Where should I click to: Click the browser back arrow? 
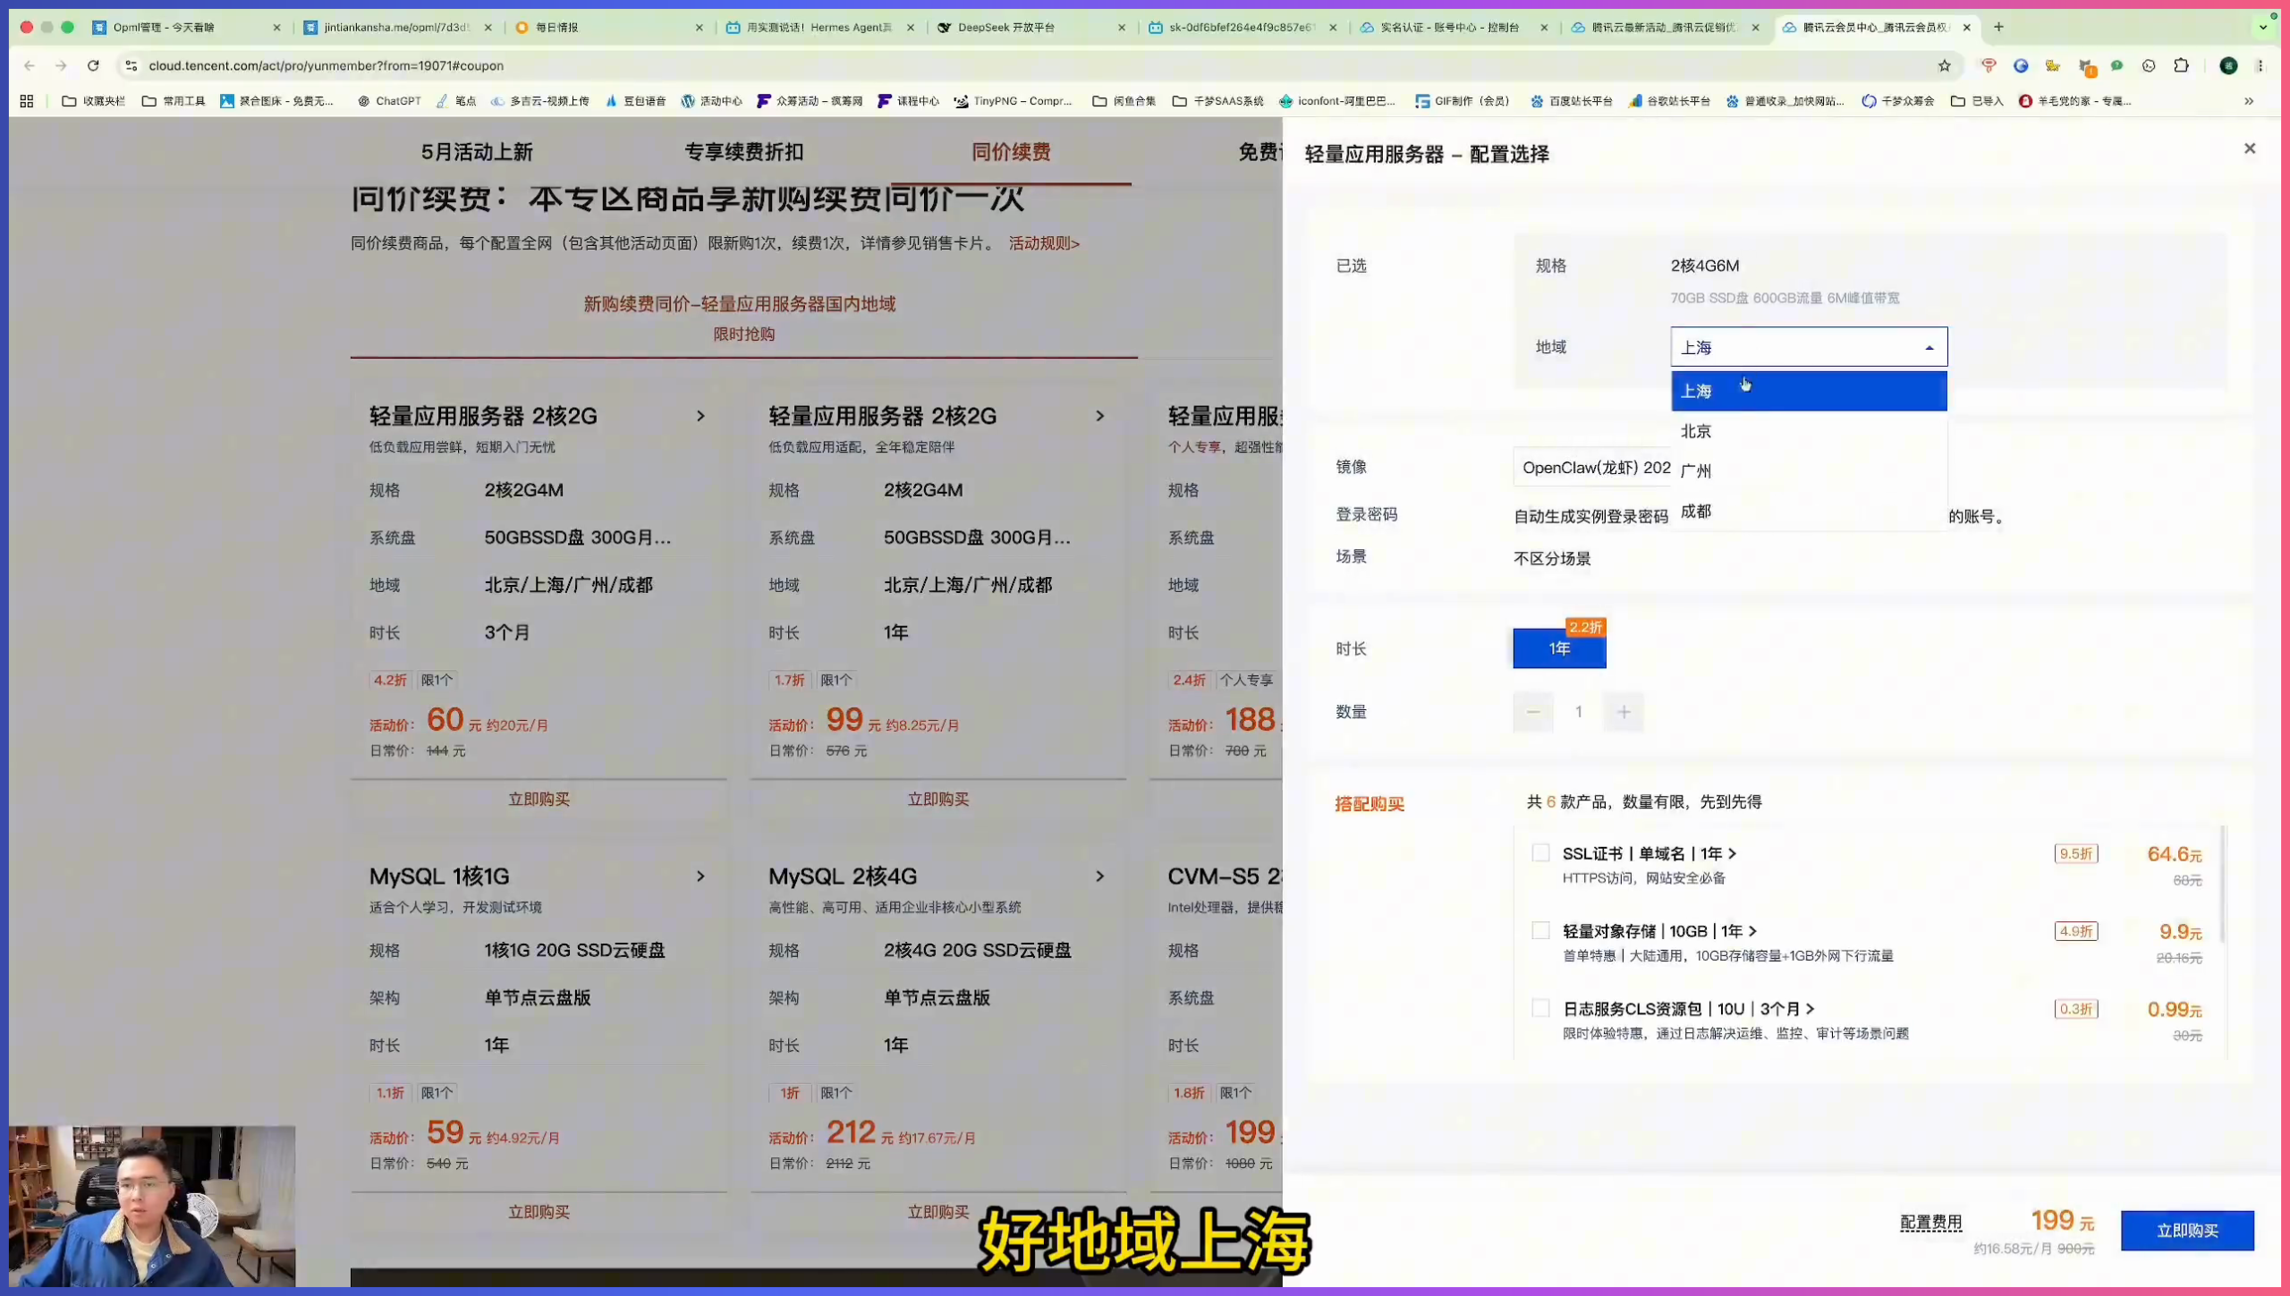30,65
